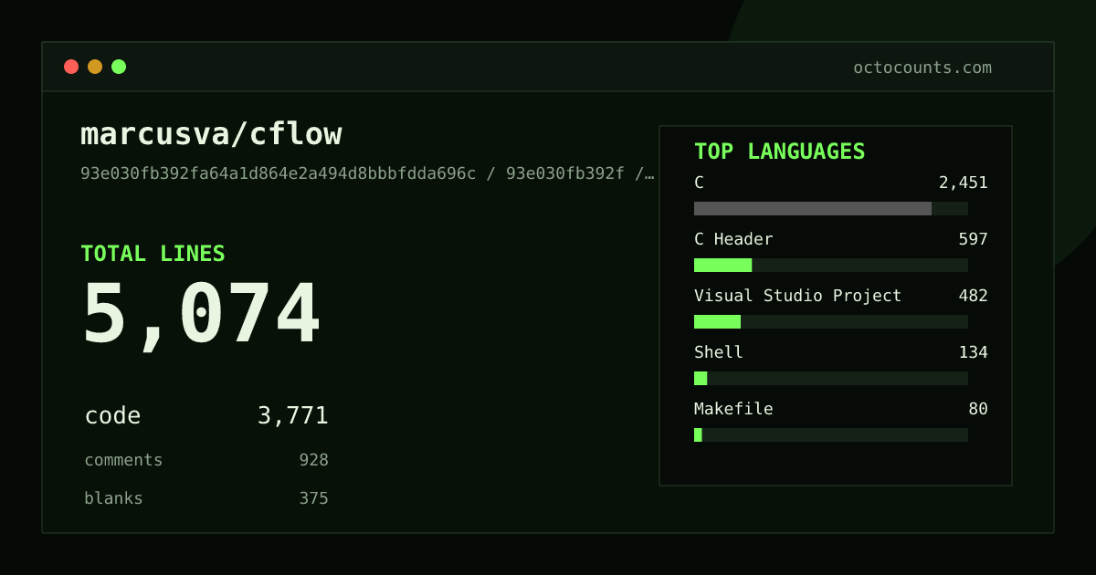Select the marcusva/cflow repository title
The image size is (1096, 575).
point(211,134)
